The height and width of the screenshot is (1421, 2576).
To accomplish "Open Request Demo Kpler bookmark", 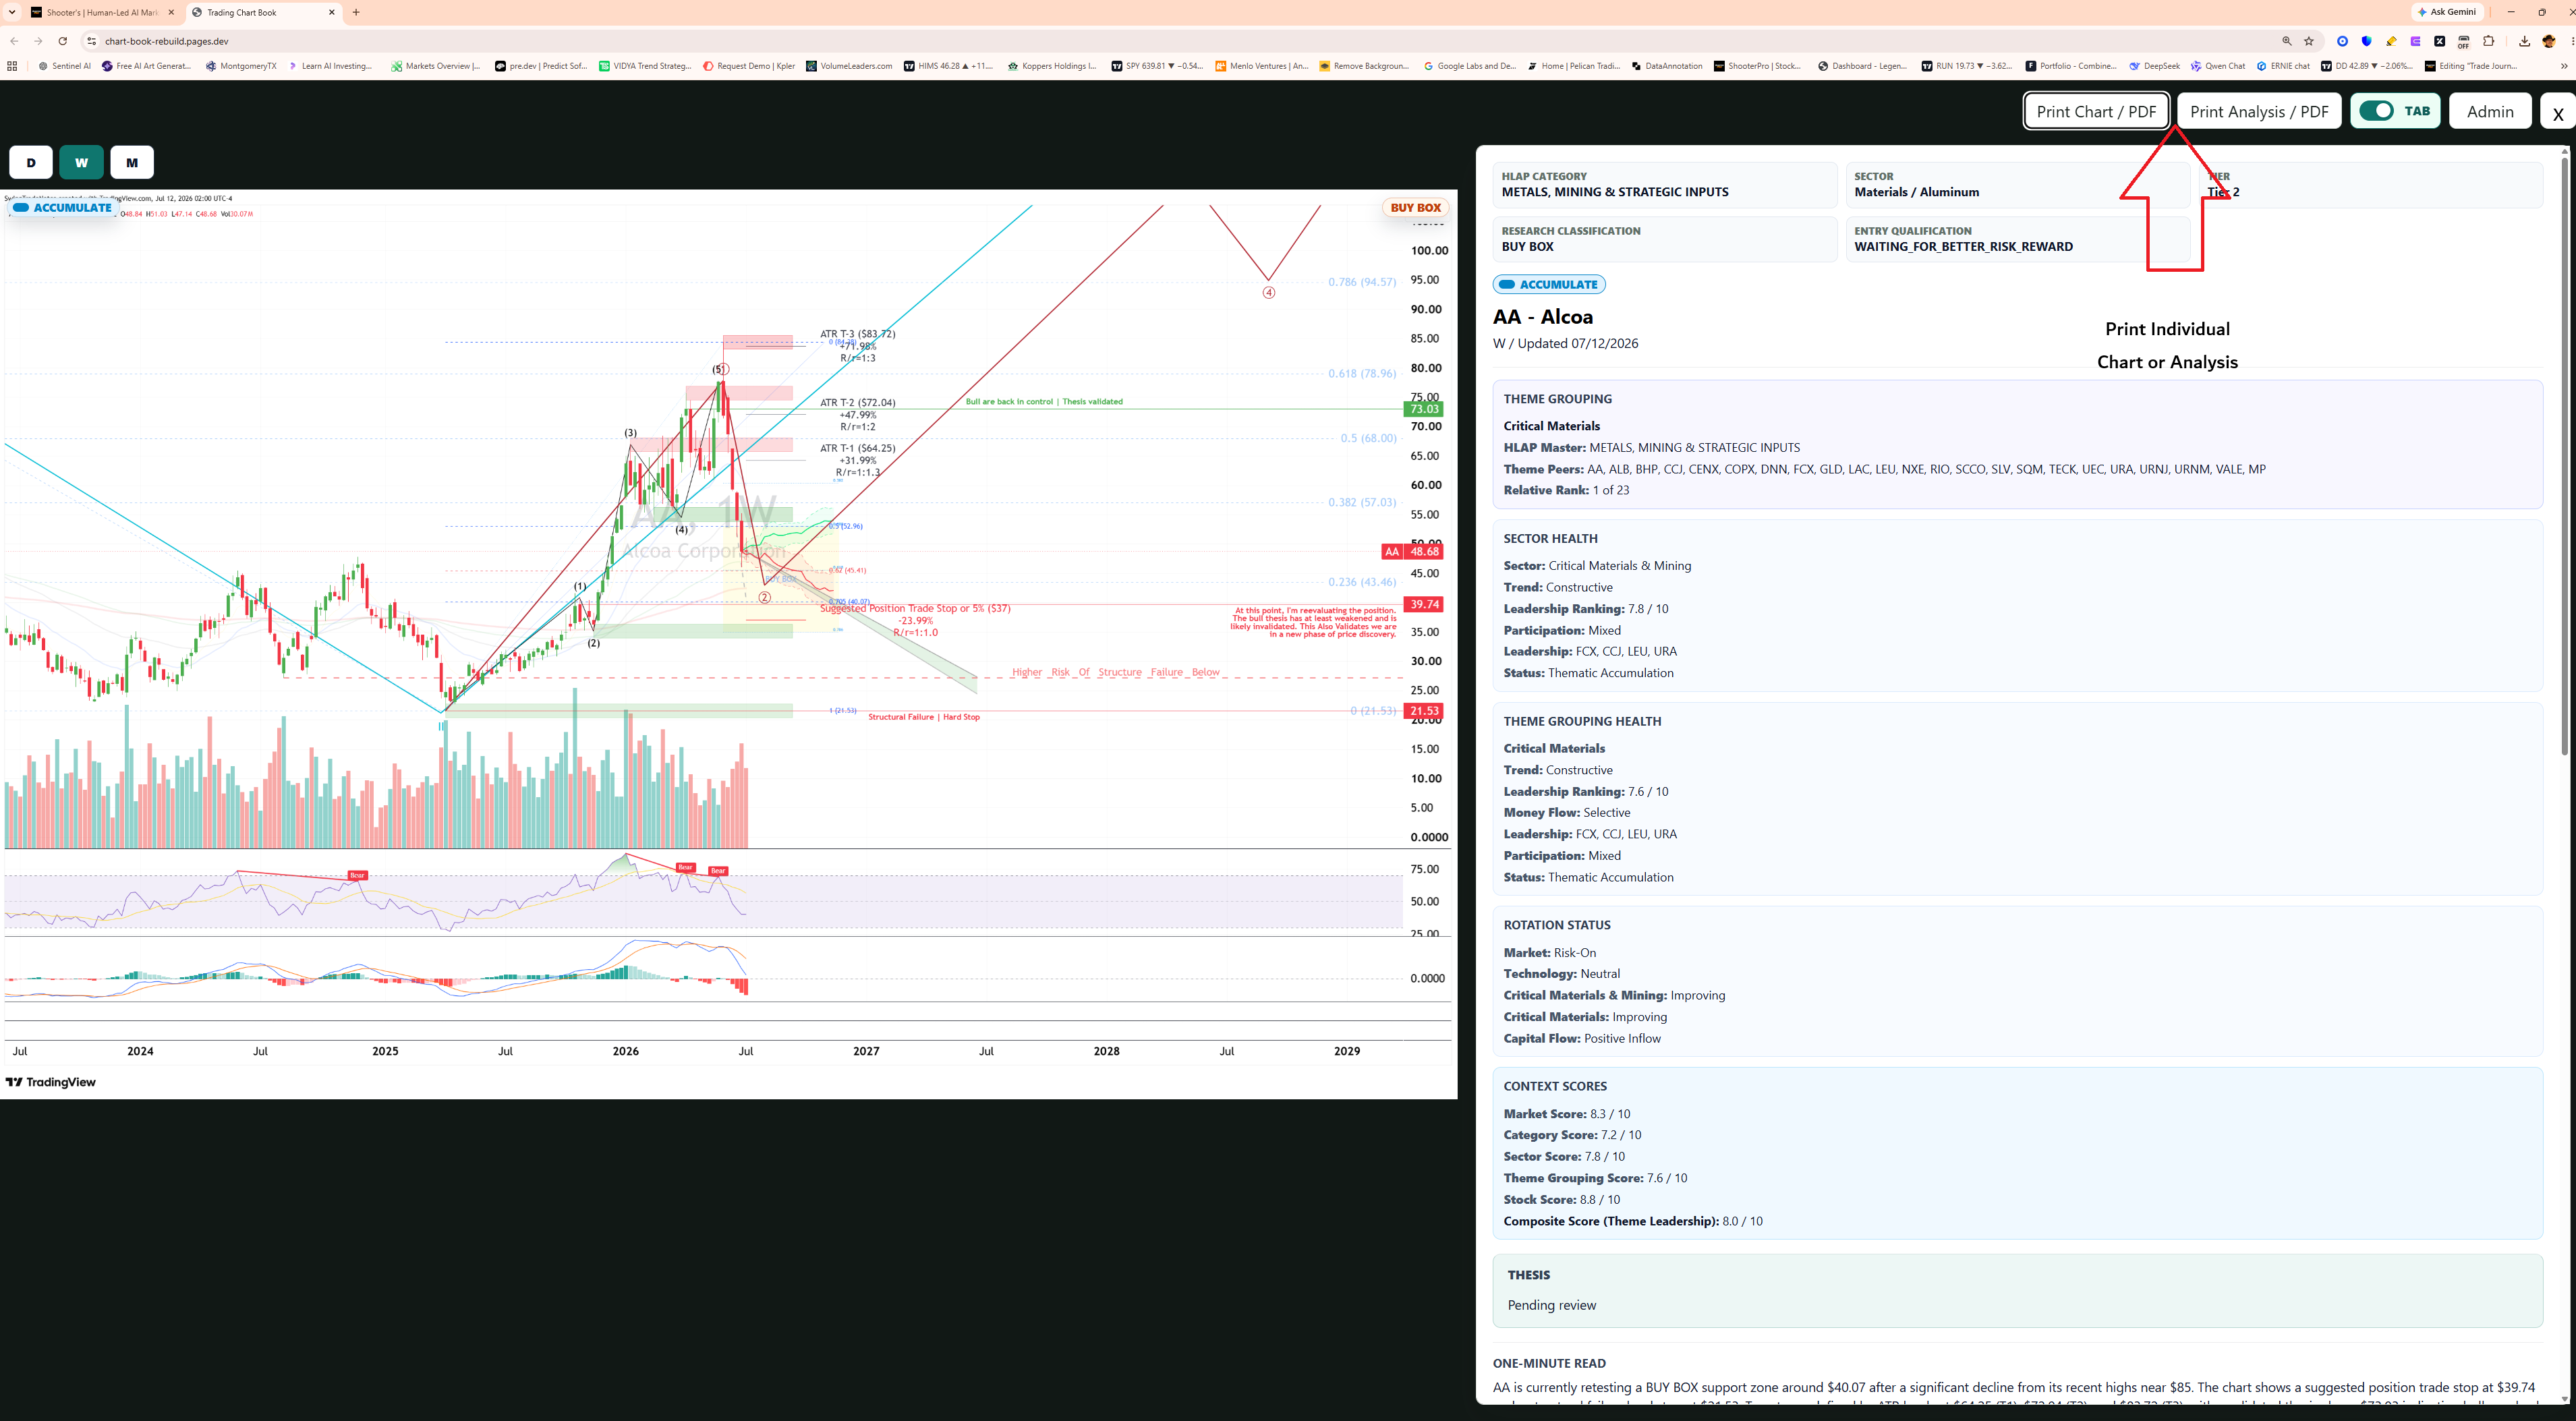I will [x=749, y=66].
